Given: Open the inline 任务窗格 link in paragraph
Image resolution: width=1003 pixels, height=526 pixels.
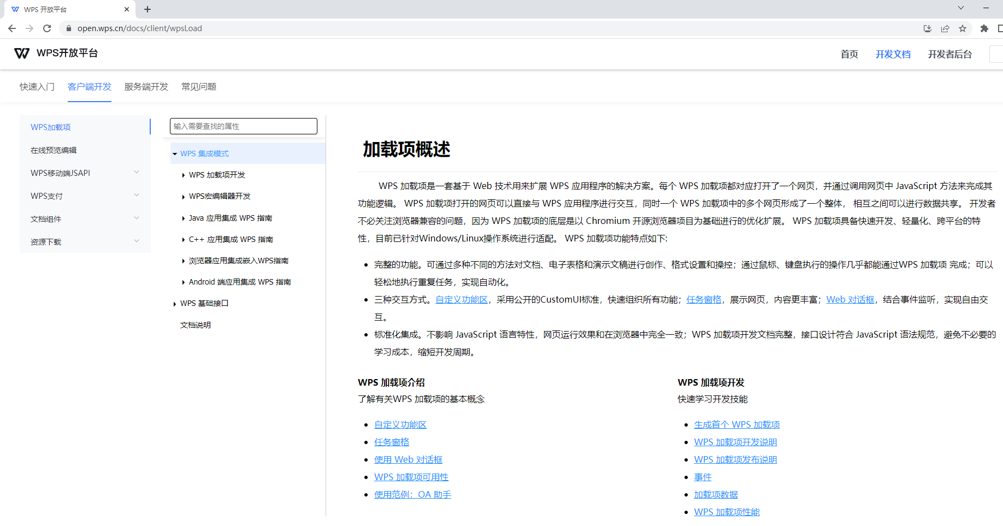Looking at the screenshot, I should click(704, 300).
